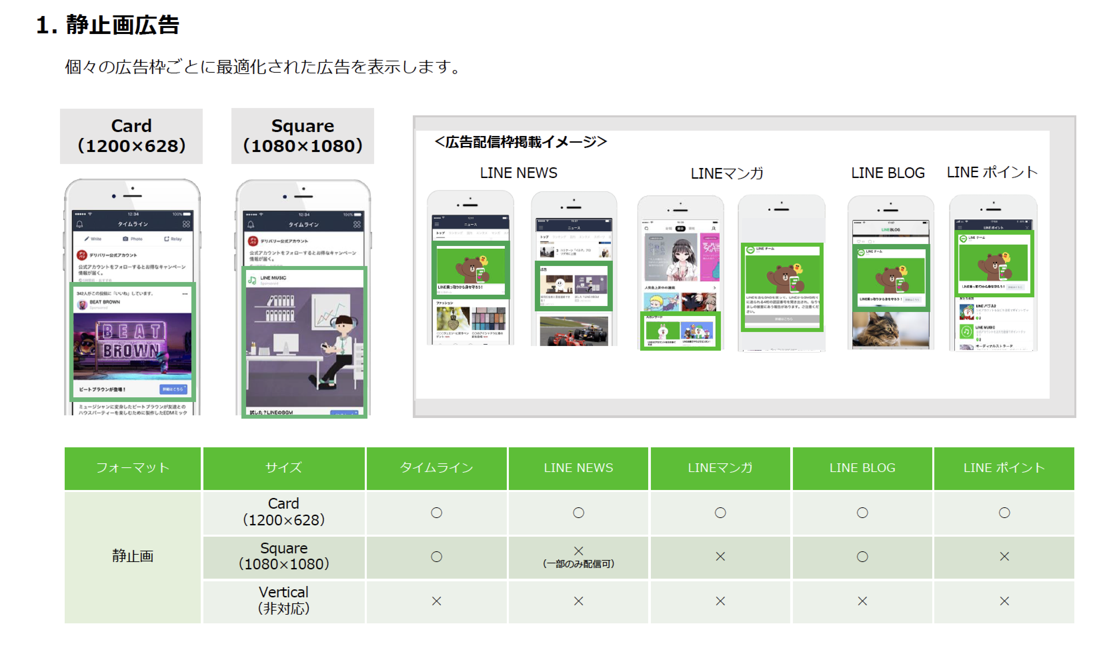Screen dimensions: 1097x646
Task: Click the first LINE NEWS phone with the bear ad
Action: (470, 268)
